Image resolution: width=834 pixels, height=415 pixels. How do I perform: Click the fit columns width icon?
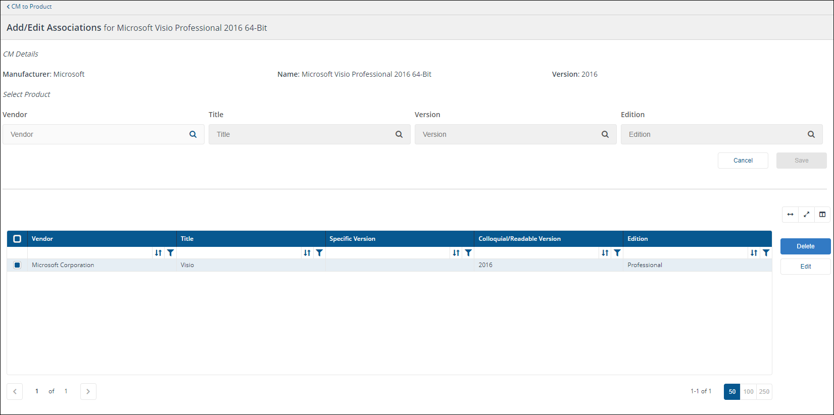[790, 215]
